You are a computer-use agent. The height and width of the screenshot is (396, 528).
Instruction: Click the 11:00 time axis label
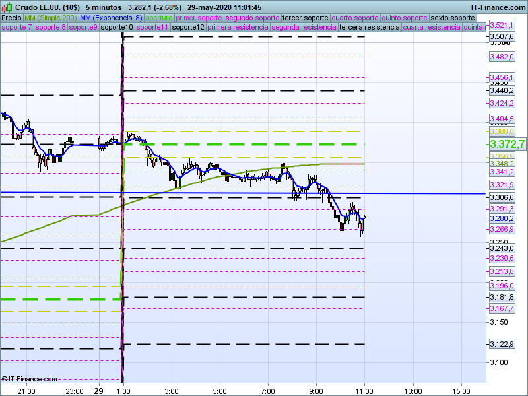pos(364,391)
